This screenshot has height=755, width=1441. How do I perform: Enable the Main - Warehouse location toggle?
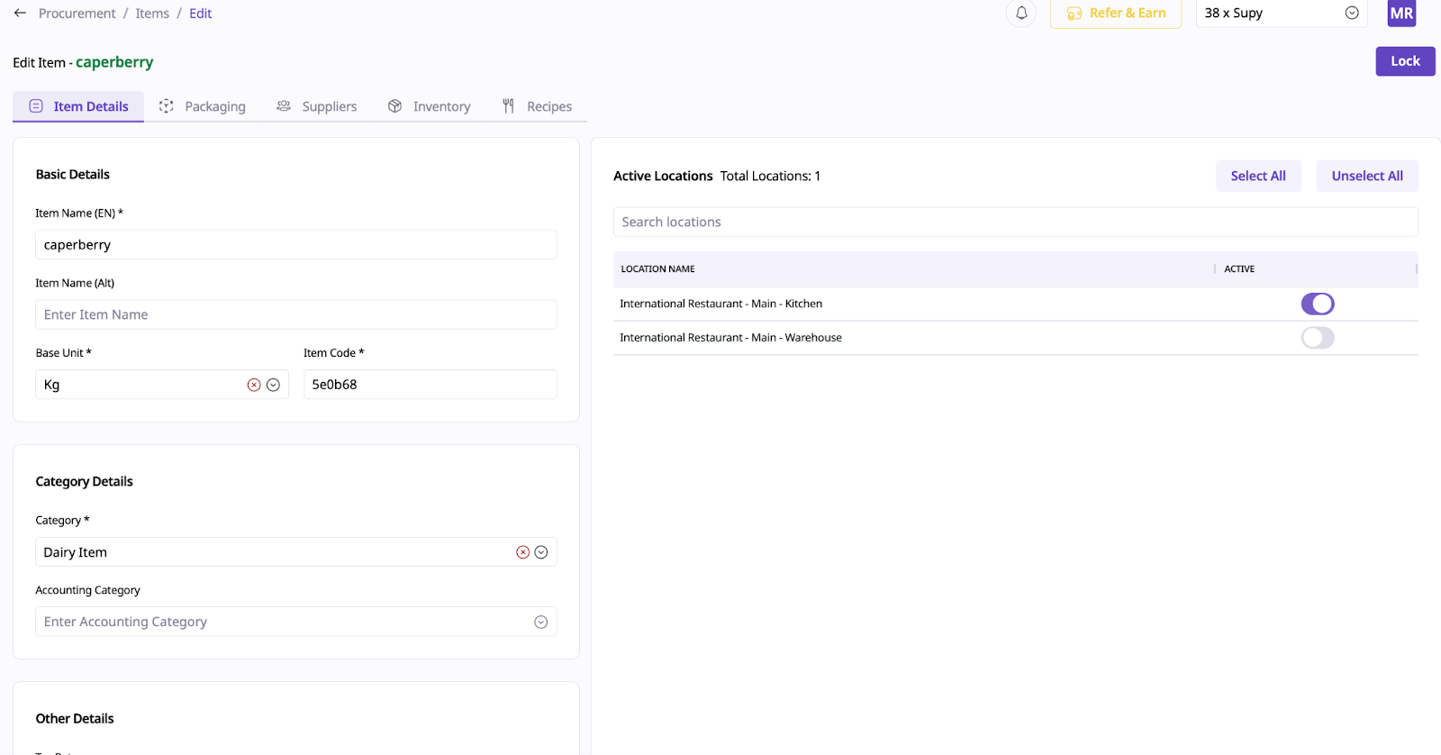[1317, 338]
